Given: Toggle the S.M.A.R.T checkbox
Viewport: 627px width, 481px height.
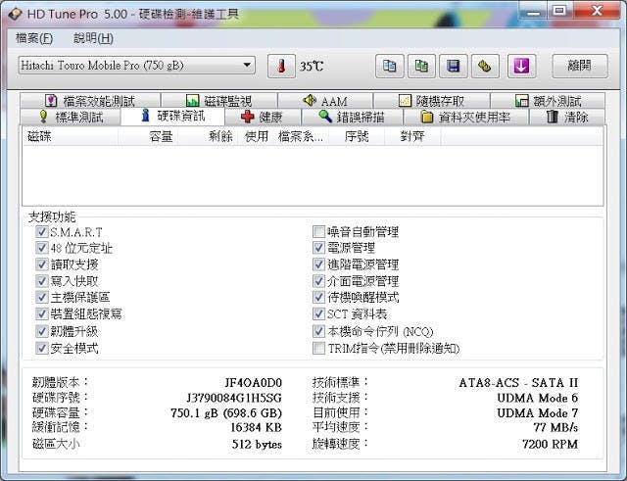Looking at the screenshot, I should click(41, 232).
